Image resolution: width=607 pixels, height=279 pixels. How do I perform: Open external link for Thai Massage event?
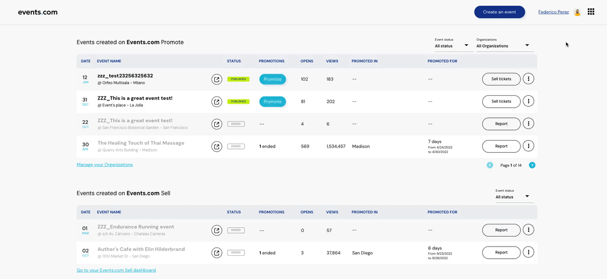pos(217,146)
